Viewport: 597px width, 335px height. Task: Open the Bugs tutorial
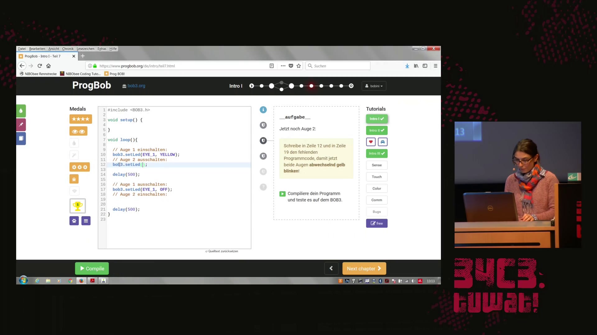pyautogui.click(x=377, y=212)
